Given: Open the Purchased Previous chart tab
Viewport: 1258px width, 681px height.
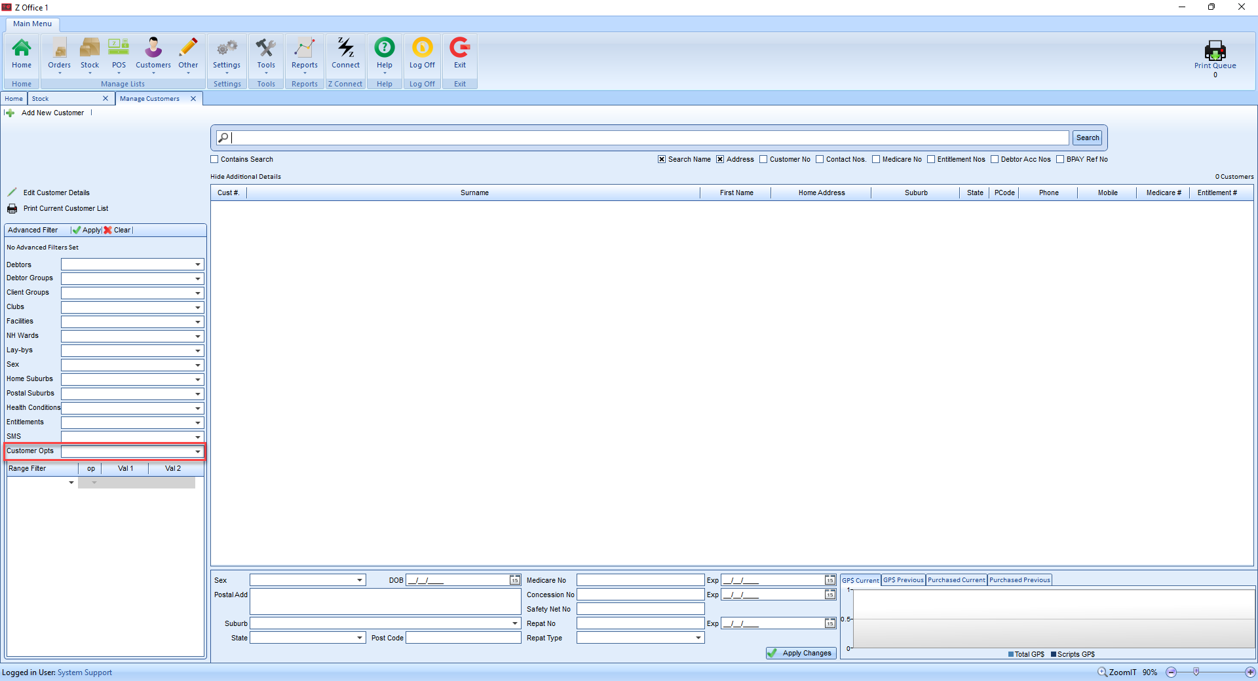Looking at the screenshot, I should coord(1020,580).
